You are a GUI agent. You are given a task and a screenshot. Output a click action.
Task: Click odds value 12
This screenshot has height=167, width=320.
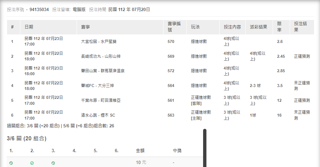279,100
